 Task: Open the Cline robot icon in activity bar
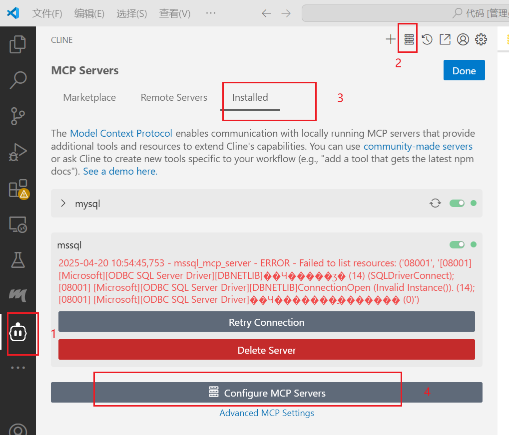click(18, 332)
